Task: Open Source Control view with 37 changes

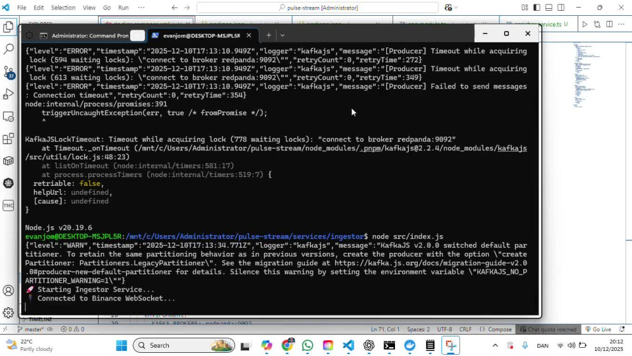Action: pos(8,71)
